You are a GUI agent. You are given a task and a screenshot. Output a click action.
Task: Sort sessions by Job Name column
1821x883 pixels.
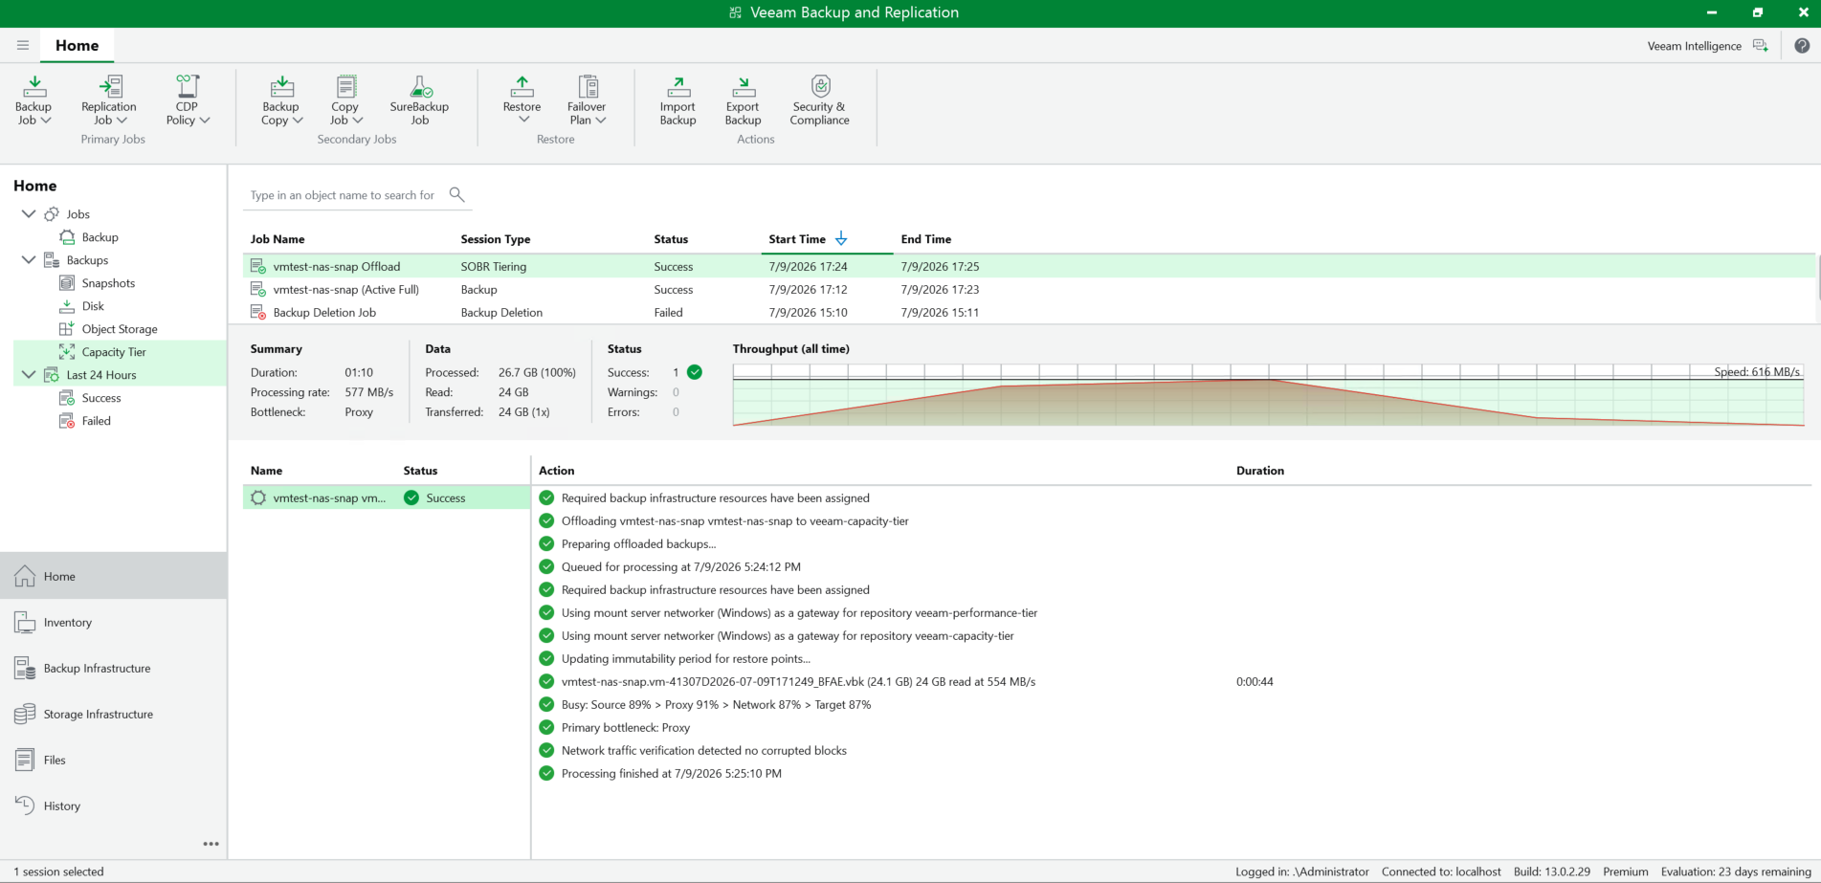pos(278,239)
